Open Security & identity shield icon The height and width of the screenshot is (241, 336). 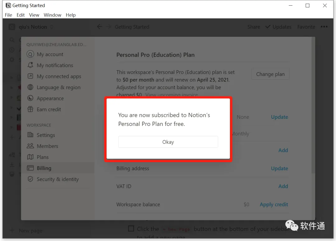30,179
